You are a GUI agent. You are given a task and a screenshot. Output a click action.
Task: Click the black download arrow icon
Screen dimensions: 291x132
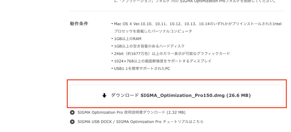(104, 96)
